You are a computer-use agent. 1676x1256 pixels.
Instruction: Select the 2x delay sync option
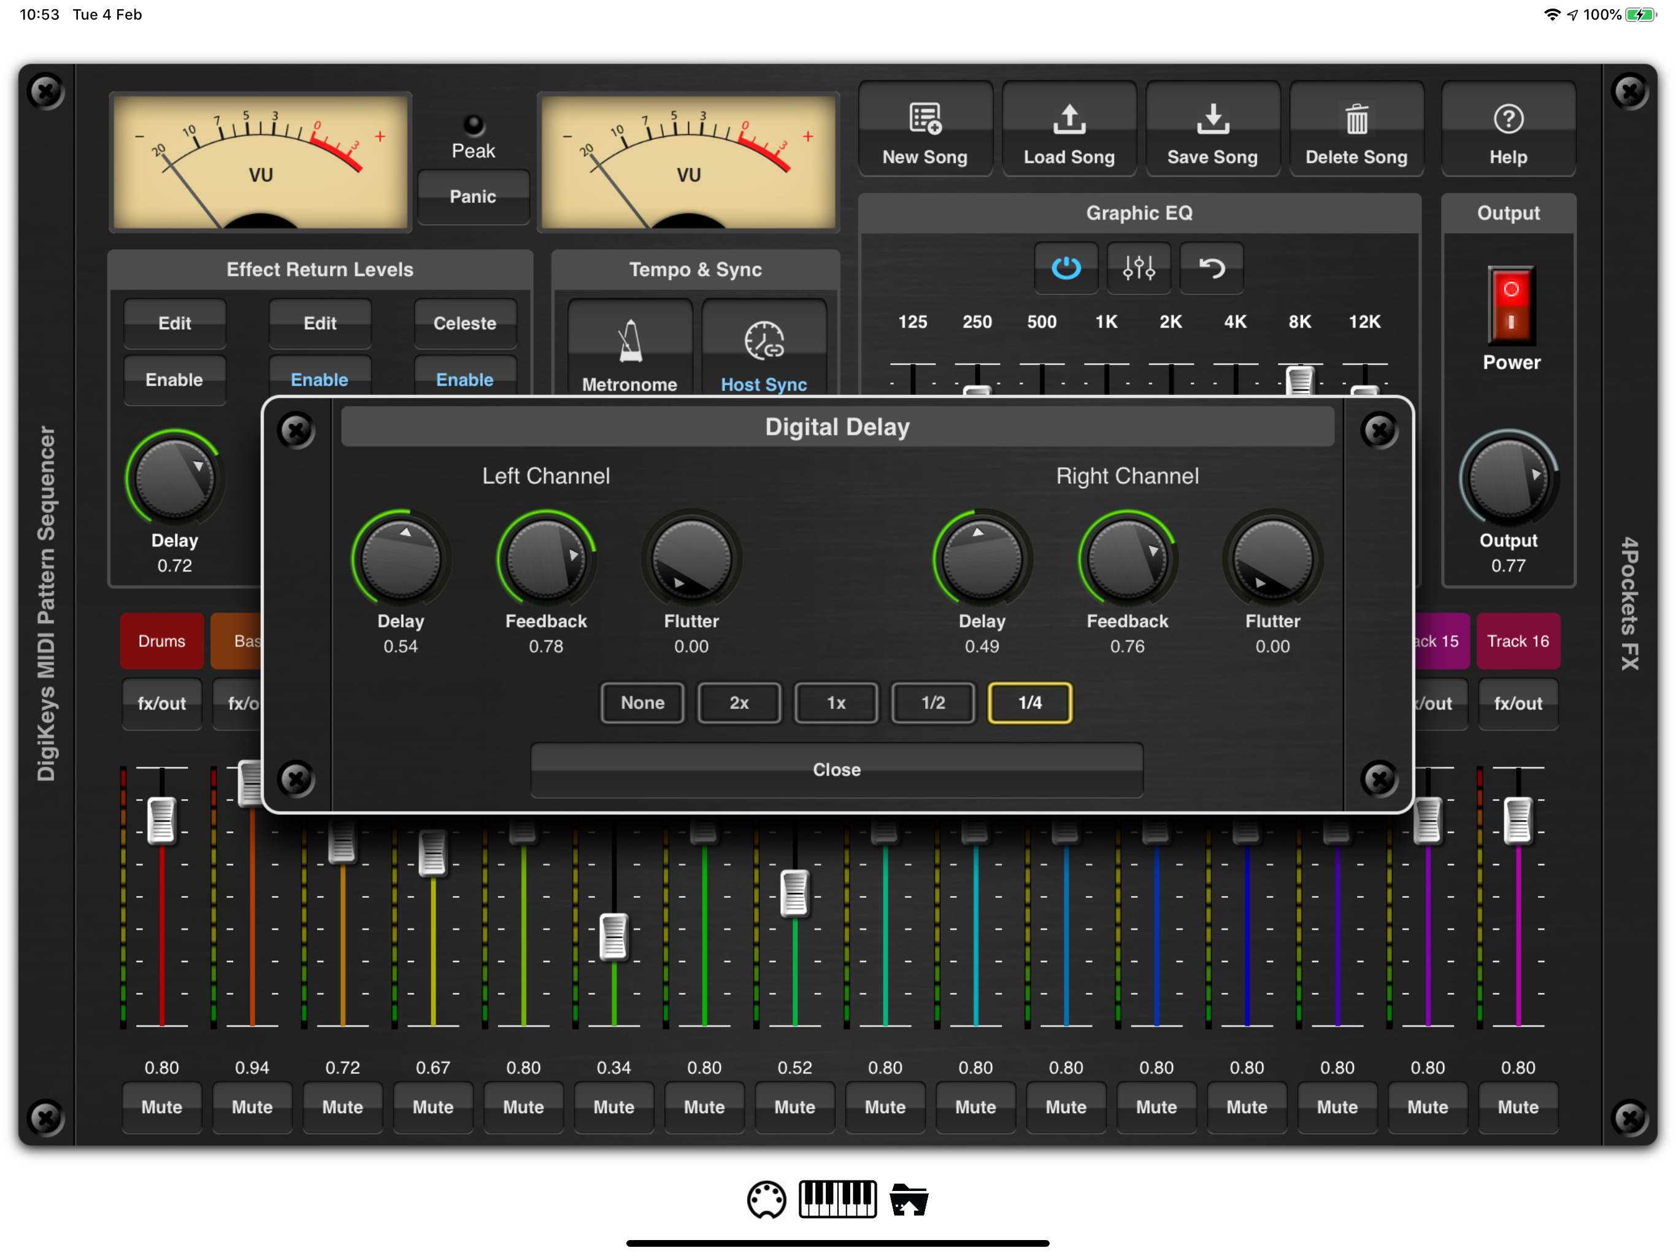739,703
